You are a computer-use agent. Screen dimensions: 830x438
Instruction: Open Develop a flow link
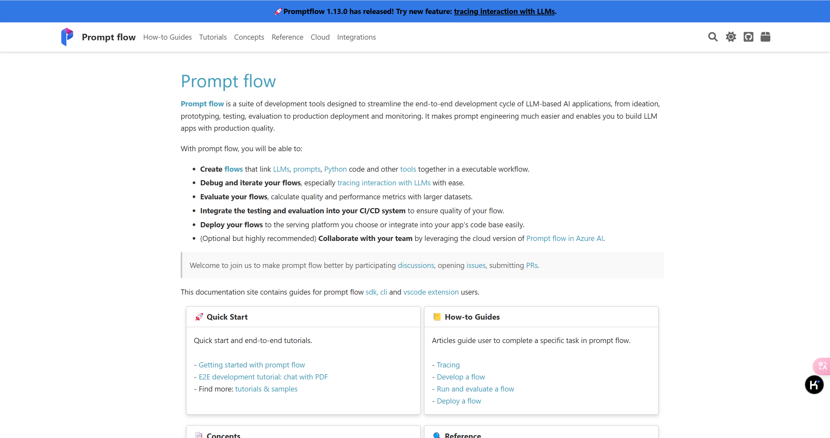point(461,377)
